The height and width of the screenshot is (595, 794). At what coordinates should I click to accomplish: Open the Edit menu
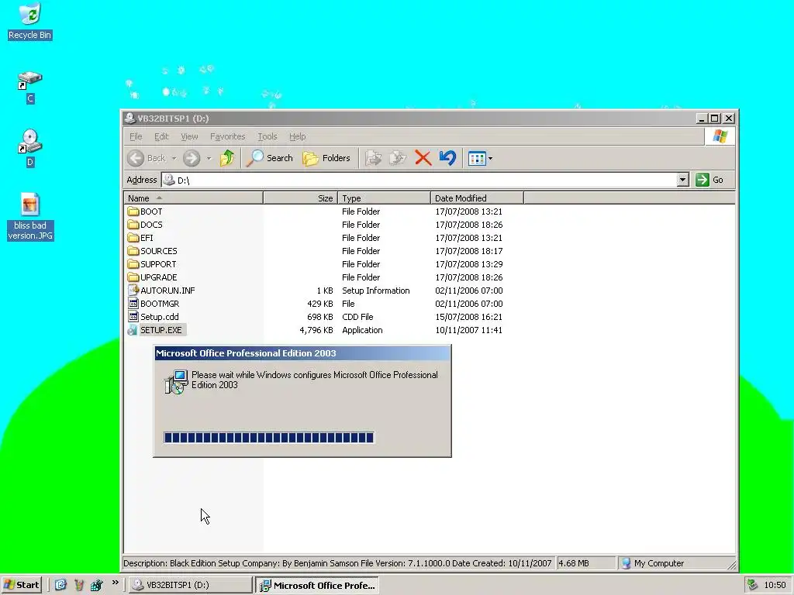point(161,136)
